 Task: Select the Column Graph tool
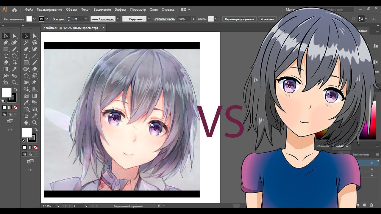(x=35, y=109)
